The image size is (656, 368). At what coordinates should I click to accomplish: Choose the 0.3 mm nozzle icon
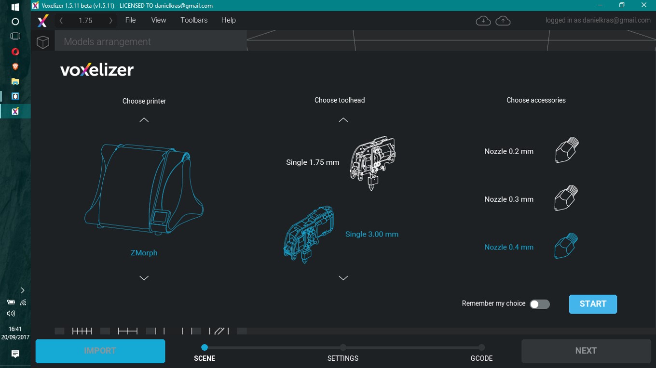coord(567,198)
